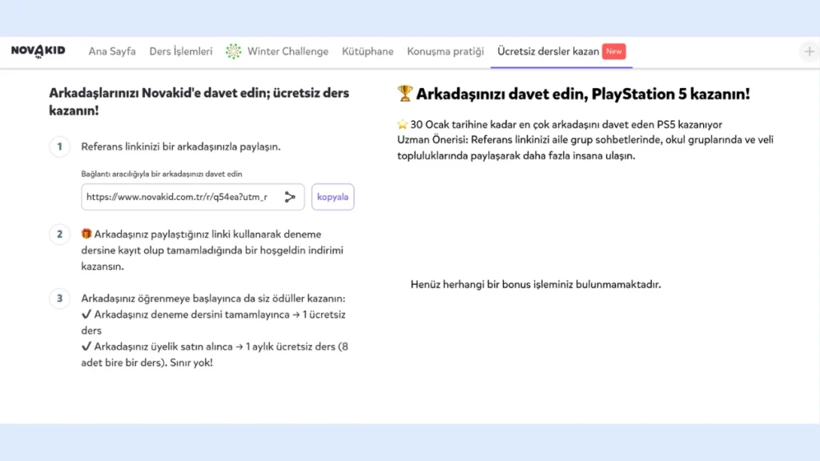Click the share icon in referral link field
Screen dimensions: 820x461
click(290, 197)
